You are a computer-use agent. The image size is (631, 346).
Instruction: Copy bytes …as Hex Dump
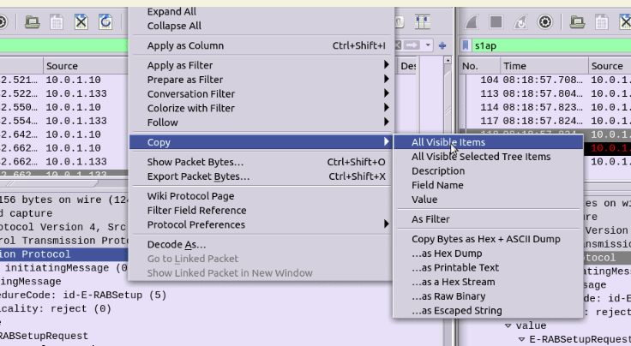[488, 254]
